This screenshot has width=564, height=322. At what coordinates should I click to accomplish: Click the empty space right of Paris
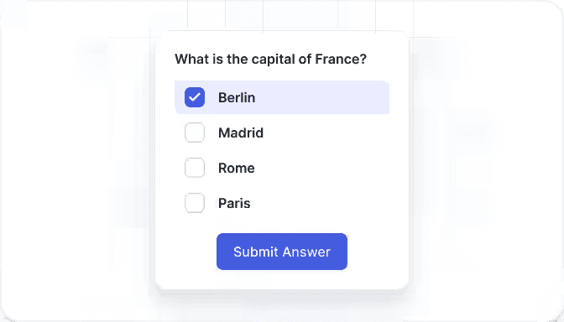coord(320,203)
